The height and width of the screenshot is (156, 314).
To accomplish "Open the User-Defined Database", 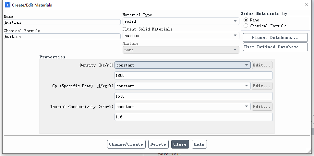I will pos(275,47).
